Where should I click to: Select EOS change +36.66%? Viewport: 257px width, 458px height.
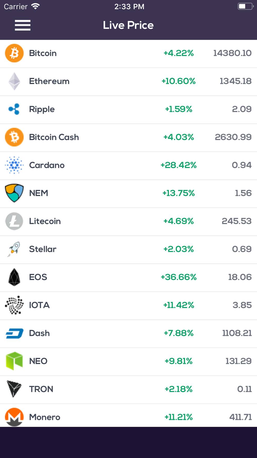click(x=179, y=277)
